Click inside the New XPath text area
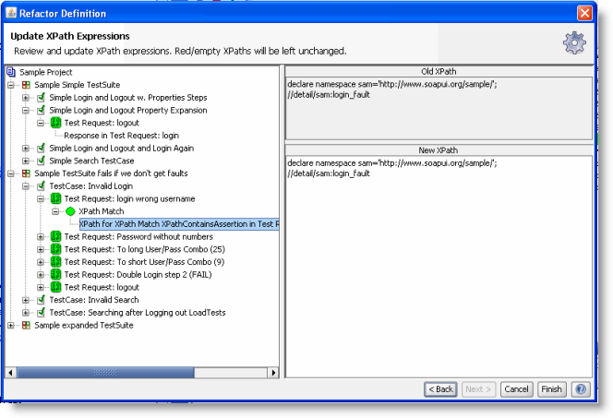 pos(439,267)
